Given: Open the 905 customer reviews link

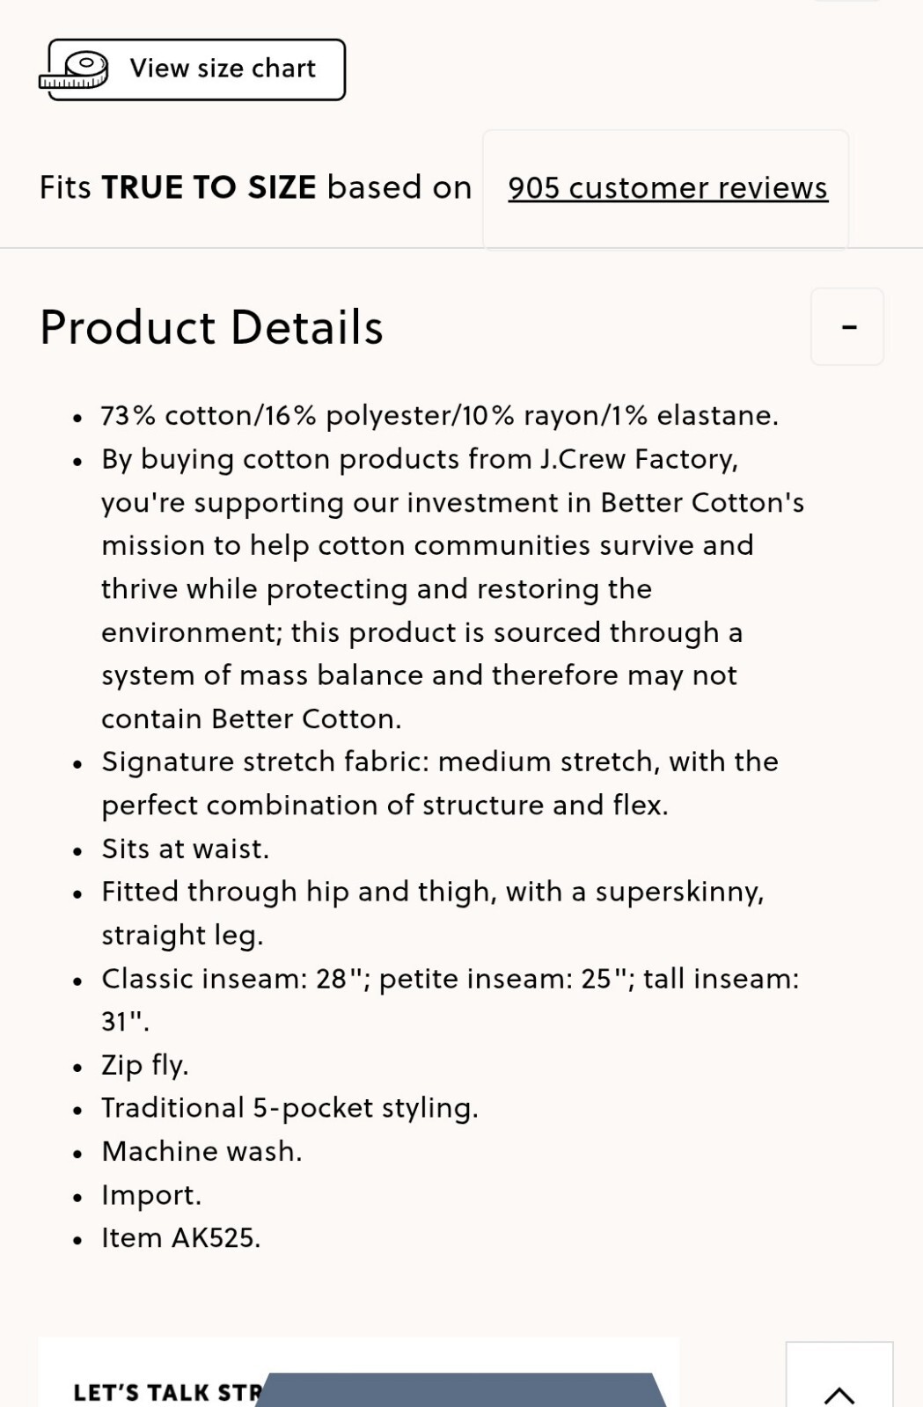Looking at the screenshot, I should pos(668,188).
